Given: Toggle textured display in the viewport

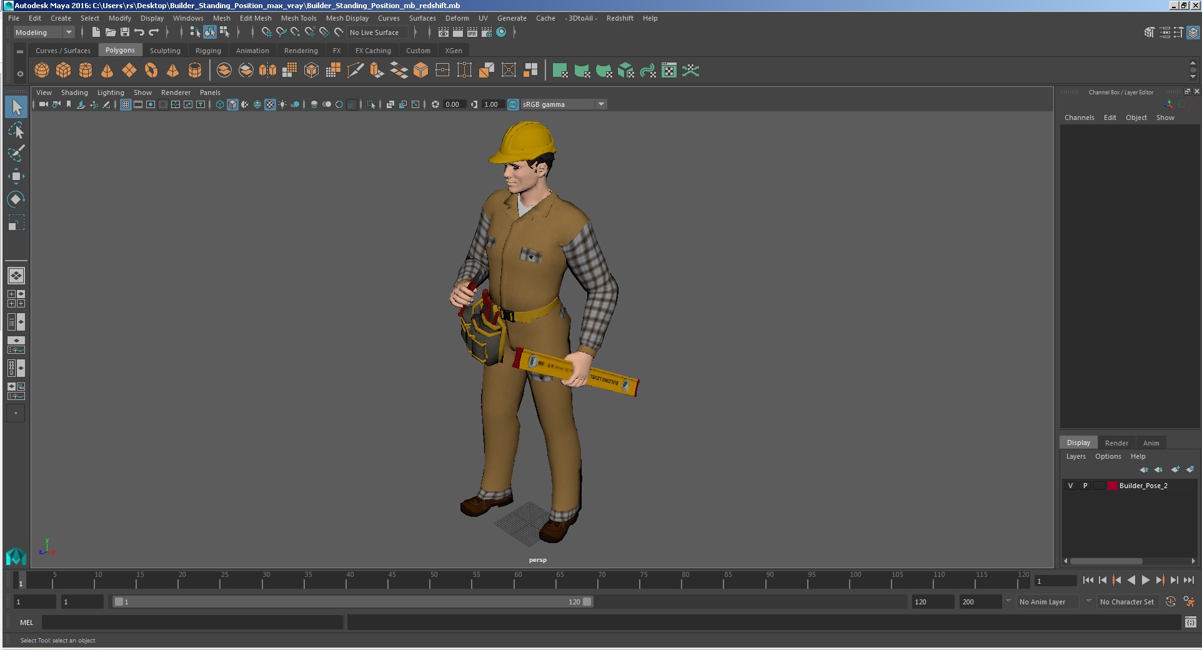Looking at the screenshot, I should pos(270,104).
